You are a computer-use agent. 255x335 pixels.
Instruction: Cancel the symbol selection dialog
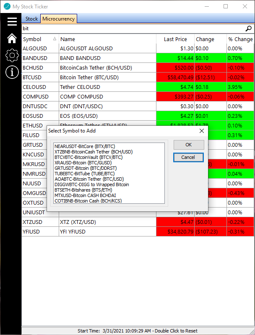pos(188,158)
